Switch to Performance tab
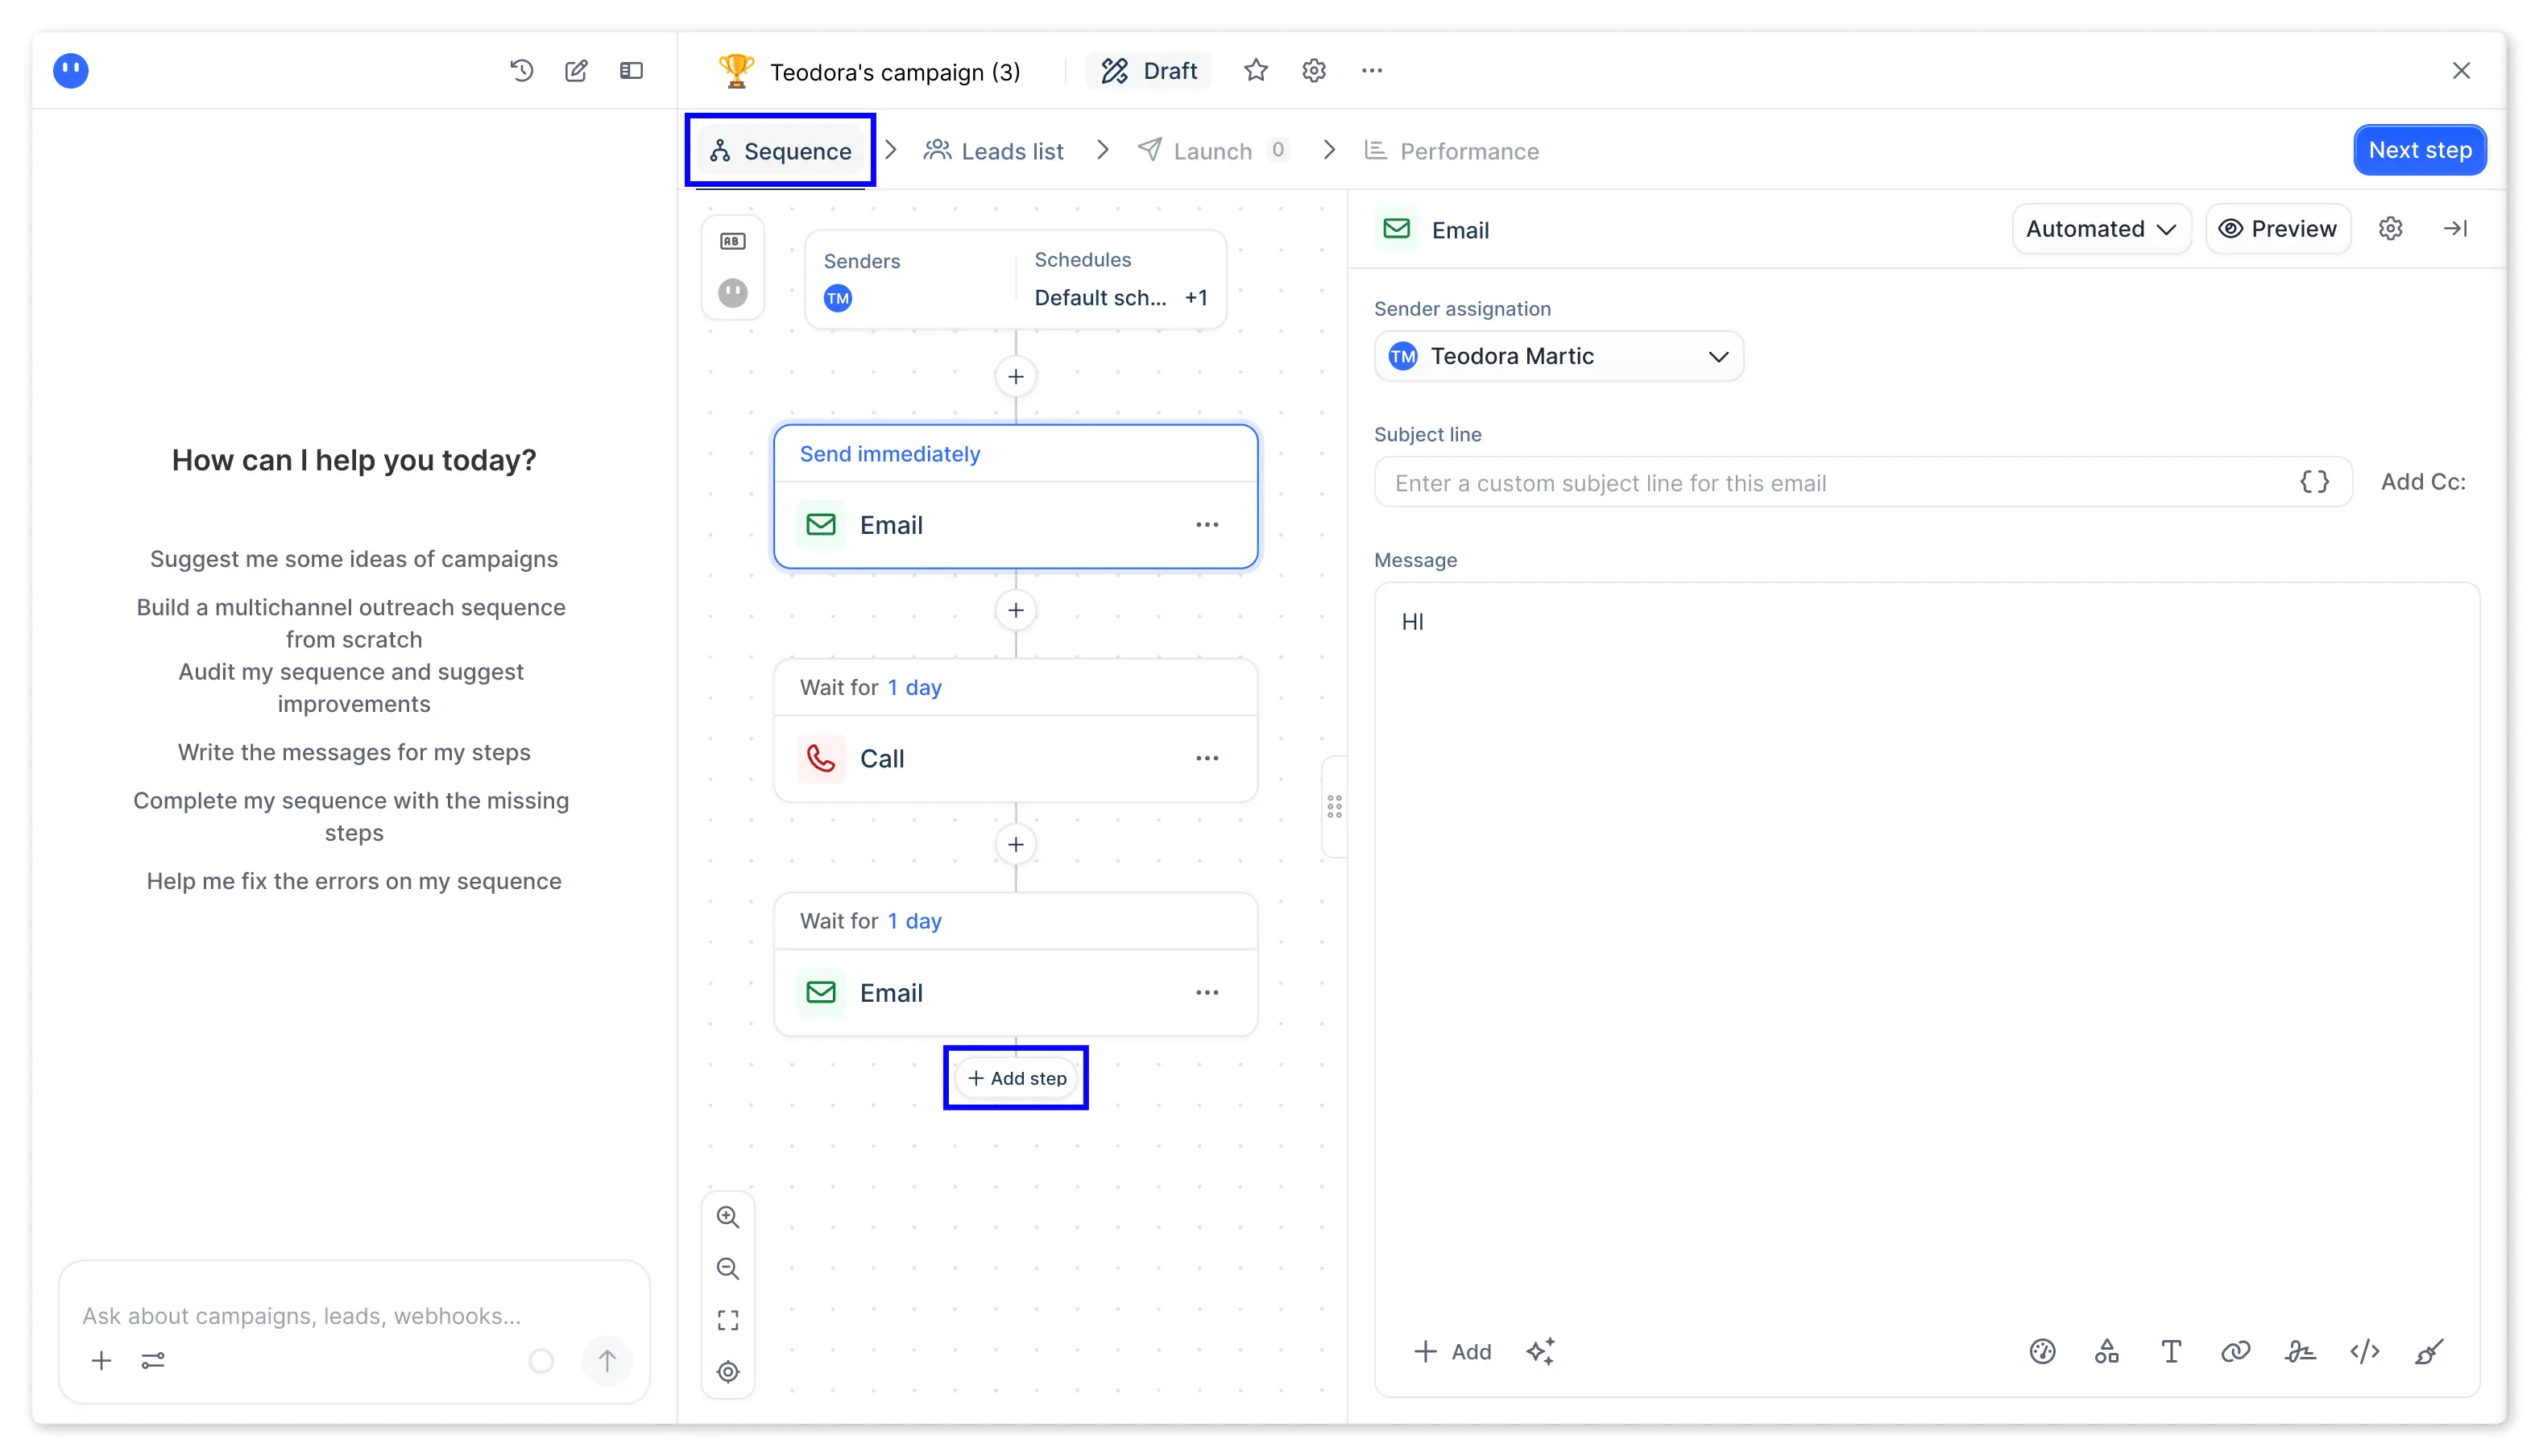 click(1452, 151)
